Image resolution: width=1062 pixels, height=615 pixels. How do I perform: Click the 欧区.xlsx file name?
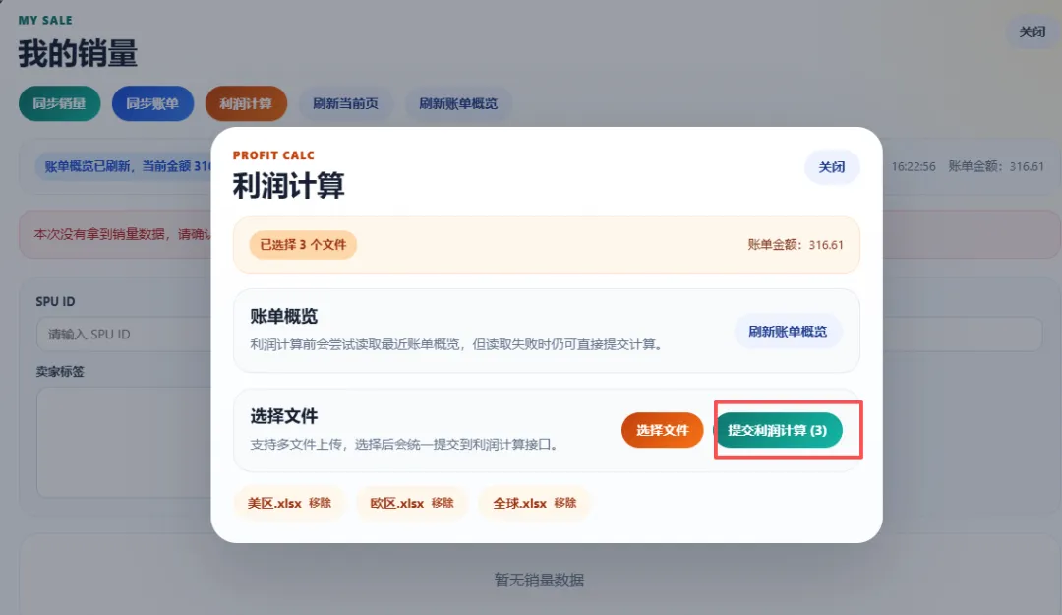(x=397, y=503)
